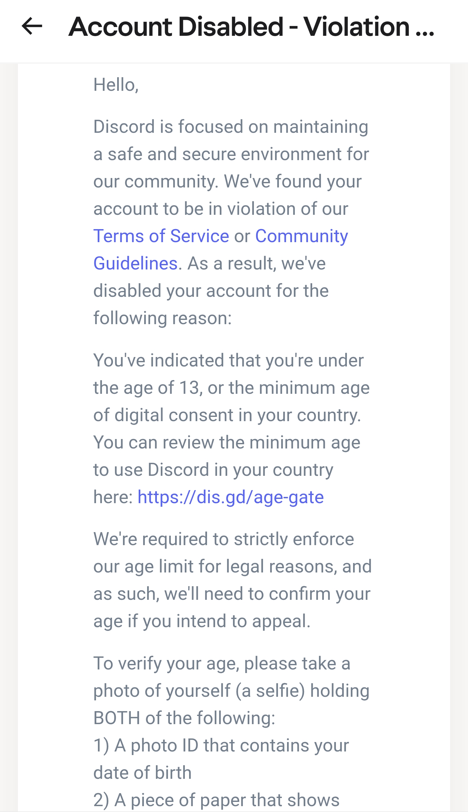The image size is (468, 812).
Task: Open the 'Community' link on the upper line
Action: coord(301,236)
